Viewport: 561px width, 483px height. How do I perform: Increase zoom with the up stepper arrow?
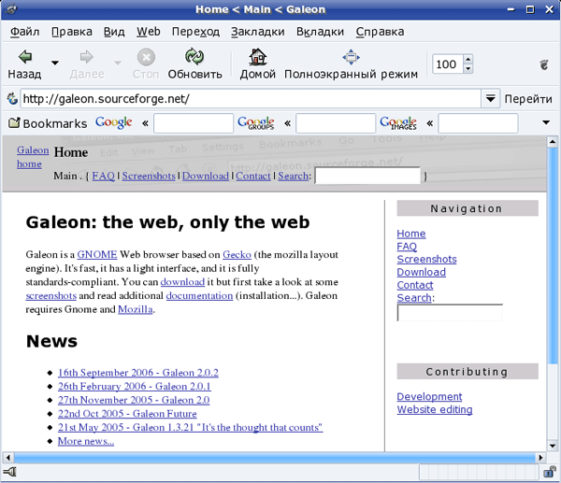coord(468,60)
